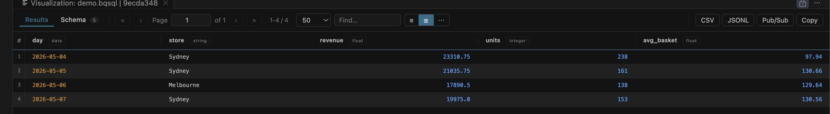
Task: Click the lock icon at top right
Action: [803, 4]
